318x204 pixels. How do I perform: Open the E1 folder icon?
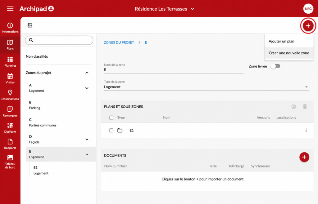(x=120, y=130)
